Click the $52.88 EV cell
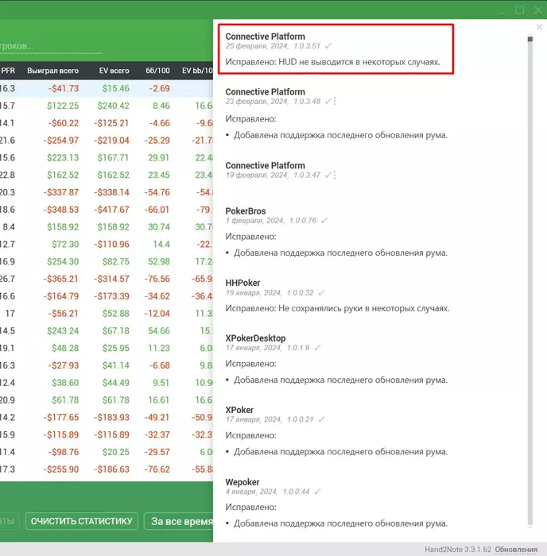Image resolution: width=547 pixels, height=556 pixels. coord(116,314)
